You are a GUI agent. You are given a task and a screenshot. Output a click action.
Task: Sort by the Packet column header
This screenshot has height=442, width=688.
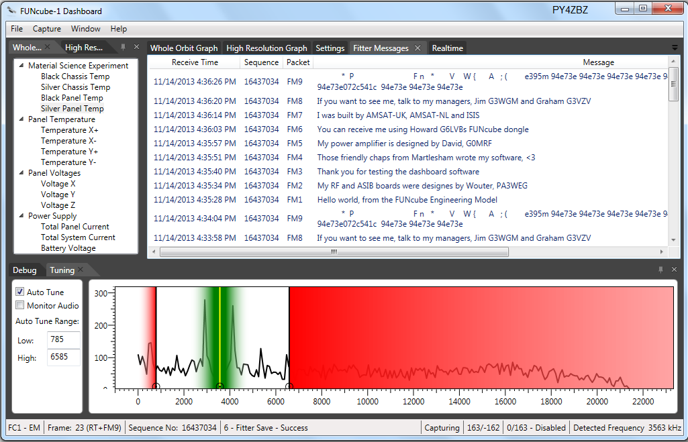coord(298,62)
